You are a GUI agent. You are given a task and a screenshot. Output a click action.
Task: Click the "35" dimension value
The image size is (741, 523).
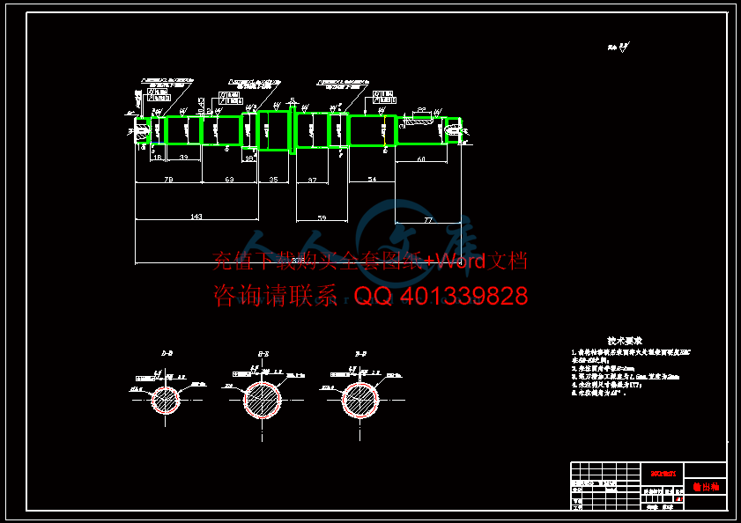coord(273,180)
